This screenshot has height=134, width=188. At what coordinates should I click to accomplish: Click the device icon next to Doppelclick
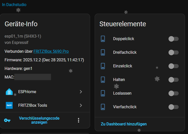pyautogui.click(x=103, y=39)
